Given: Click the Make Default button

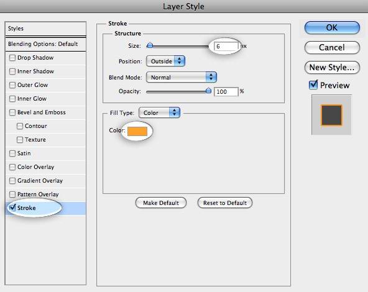Looking at the screenshot, I should (161, 203).
